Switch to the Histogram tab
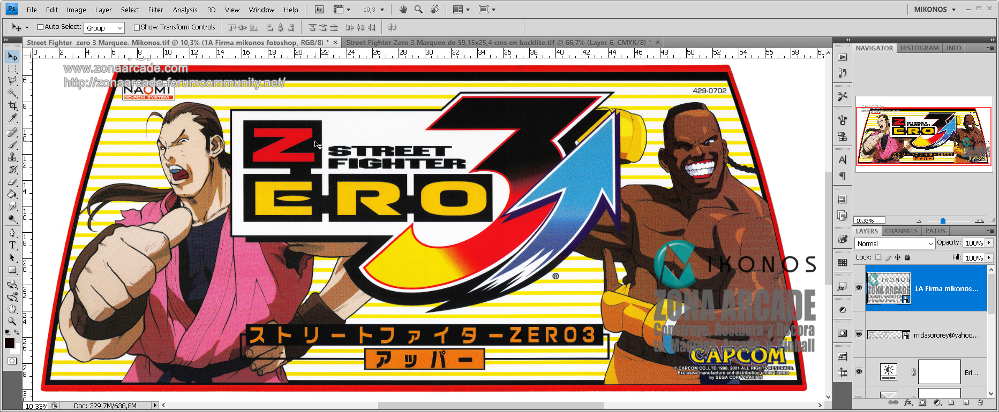 click(x=919, y=48)
